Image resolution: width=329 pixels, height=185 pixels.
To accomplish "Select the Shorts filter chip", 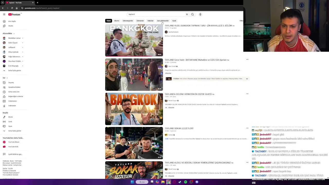I will click(x=117, y=21).
